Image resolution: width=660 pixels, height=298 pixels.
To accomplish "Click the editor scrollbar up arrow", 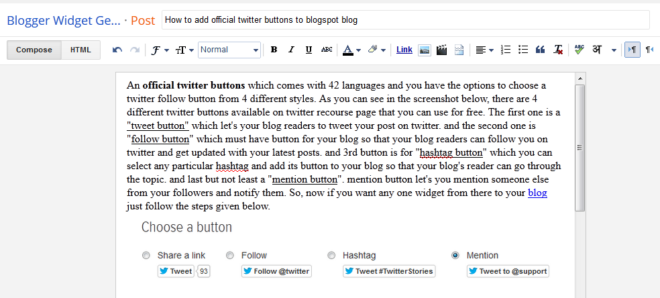I will pos(580,79).
